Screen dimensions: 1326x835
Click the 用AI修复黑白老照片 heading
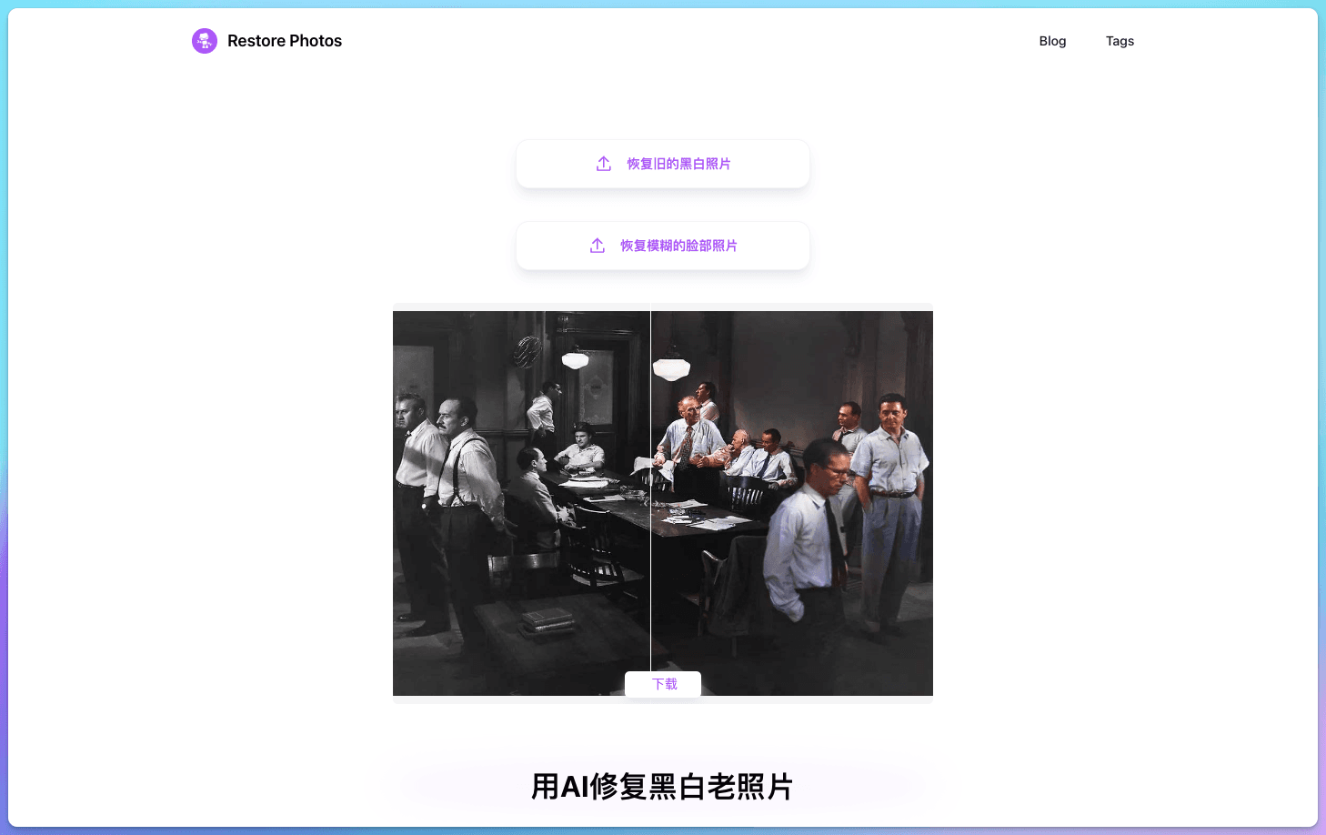pos(663,787)
